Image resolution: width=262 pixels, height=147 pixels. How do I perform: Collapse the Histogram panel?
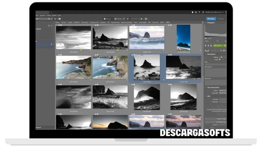205,23
